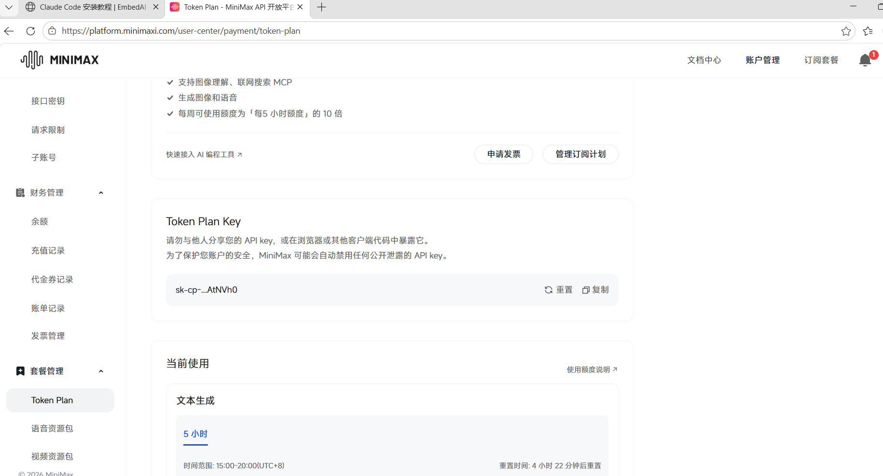Select the Token Plan browser tab
Viewport: 883px width, 476px height.
pyautogui.click(x=236, y=7)
